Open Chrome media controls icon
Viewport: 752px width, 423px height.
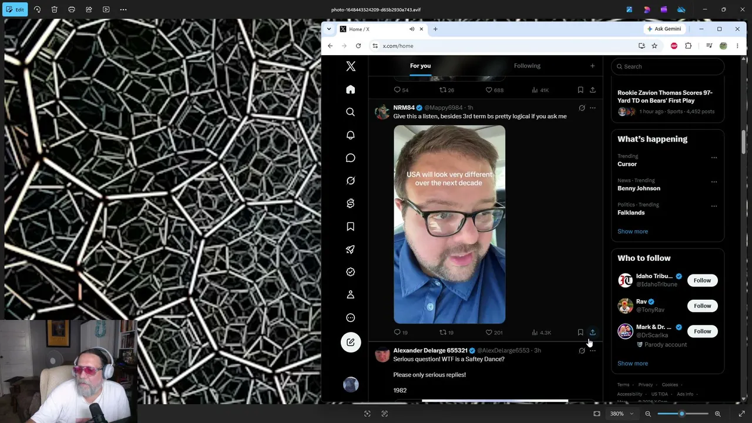[709, 46]
